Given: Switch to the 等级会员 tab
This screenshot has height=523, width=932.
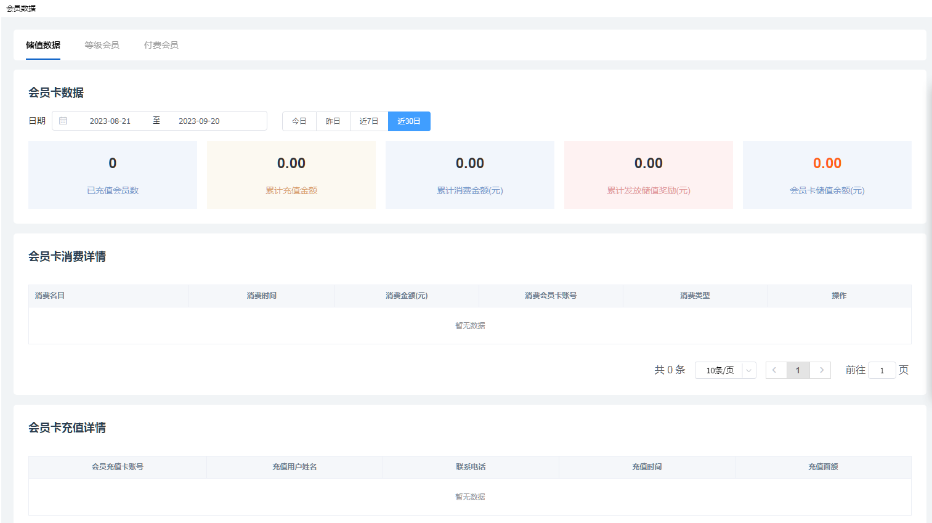Looking at the screenshot, I should pos(102,45).
